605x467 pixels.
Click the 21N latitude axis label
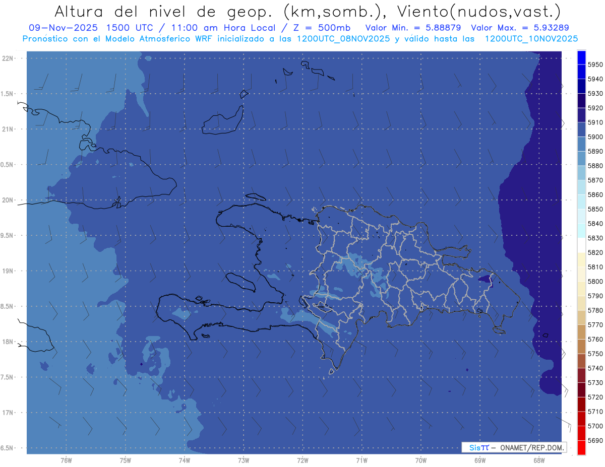7,129
